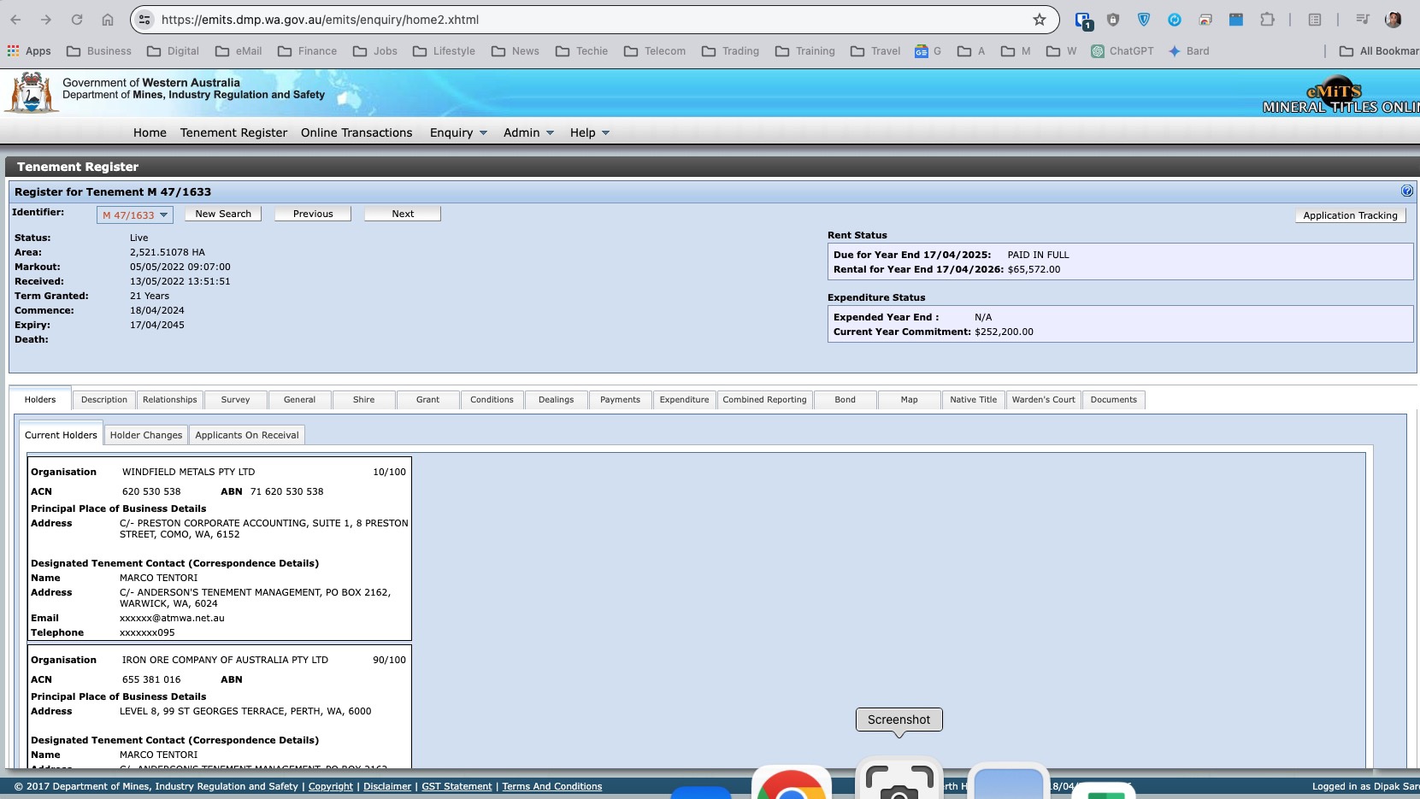Select the Applicants On Receival sub-tab
The image size is (1420, 799).
(247, 435)
